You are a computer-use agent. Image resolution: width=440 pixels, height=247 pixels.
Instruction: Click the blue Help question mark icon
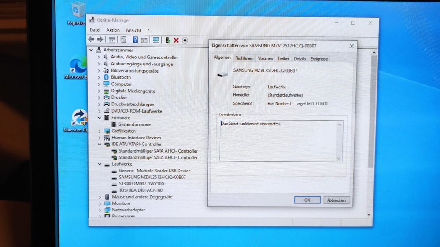[x=135, y=40]
